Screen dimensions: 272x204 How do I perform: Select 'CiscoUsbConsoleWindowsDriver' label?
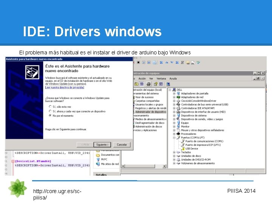pos(199,101)
